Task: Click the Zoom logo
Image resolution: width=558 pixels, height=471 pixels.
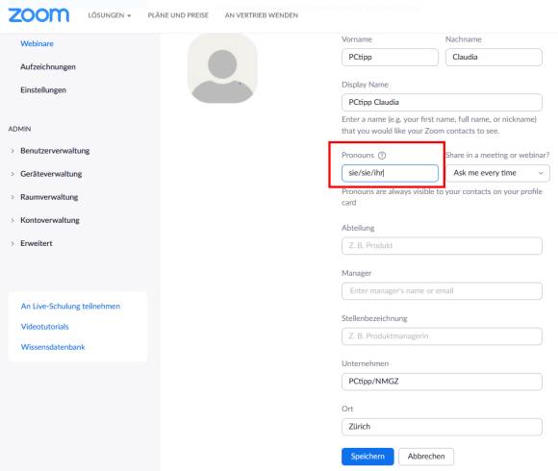Action: point(38,15)
